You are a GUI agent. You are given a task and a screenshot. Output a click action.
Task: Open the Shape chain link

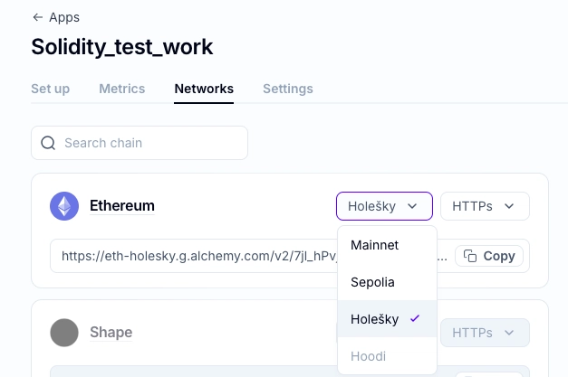click(111, 332)
